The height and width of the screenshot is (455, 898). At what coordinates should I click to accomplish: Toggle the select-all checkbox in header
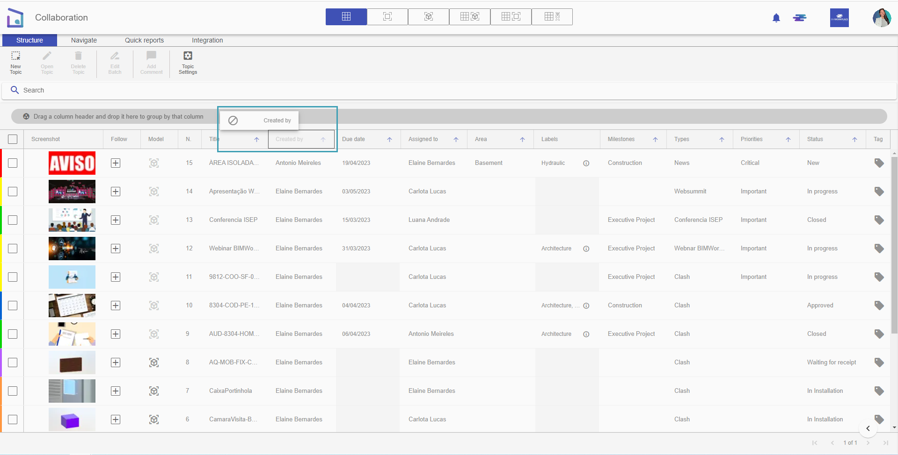pos(13,139)
